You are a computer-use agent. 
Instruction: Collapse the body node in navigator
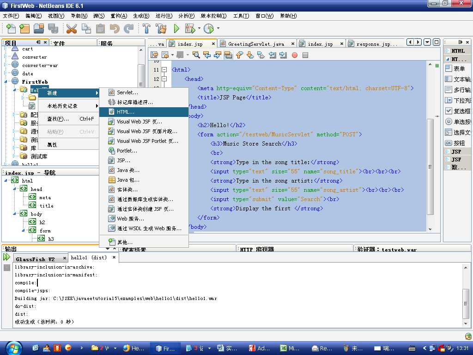tap(14, 214)
